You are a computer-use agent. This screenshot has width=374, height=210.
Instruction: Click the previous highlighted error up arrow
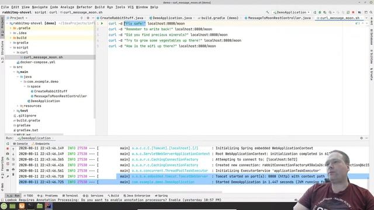[362, 23]
